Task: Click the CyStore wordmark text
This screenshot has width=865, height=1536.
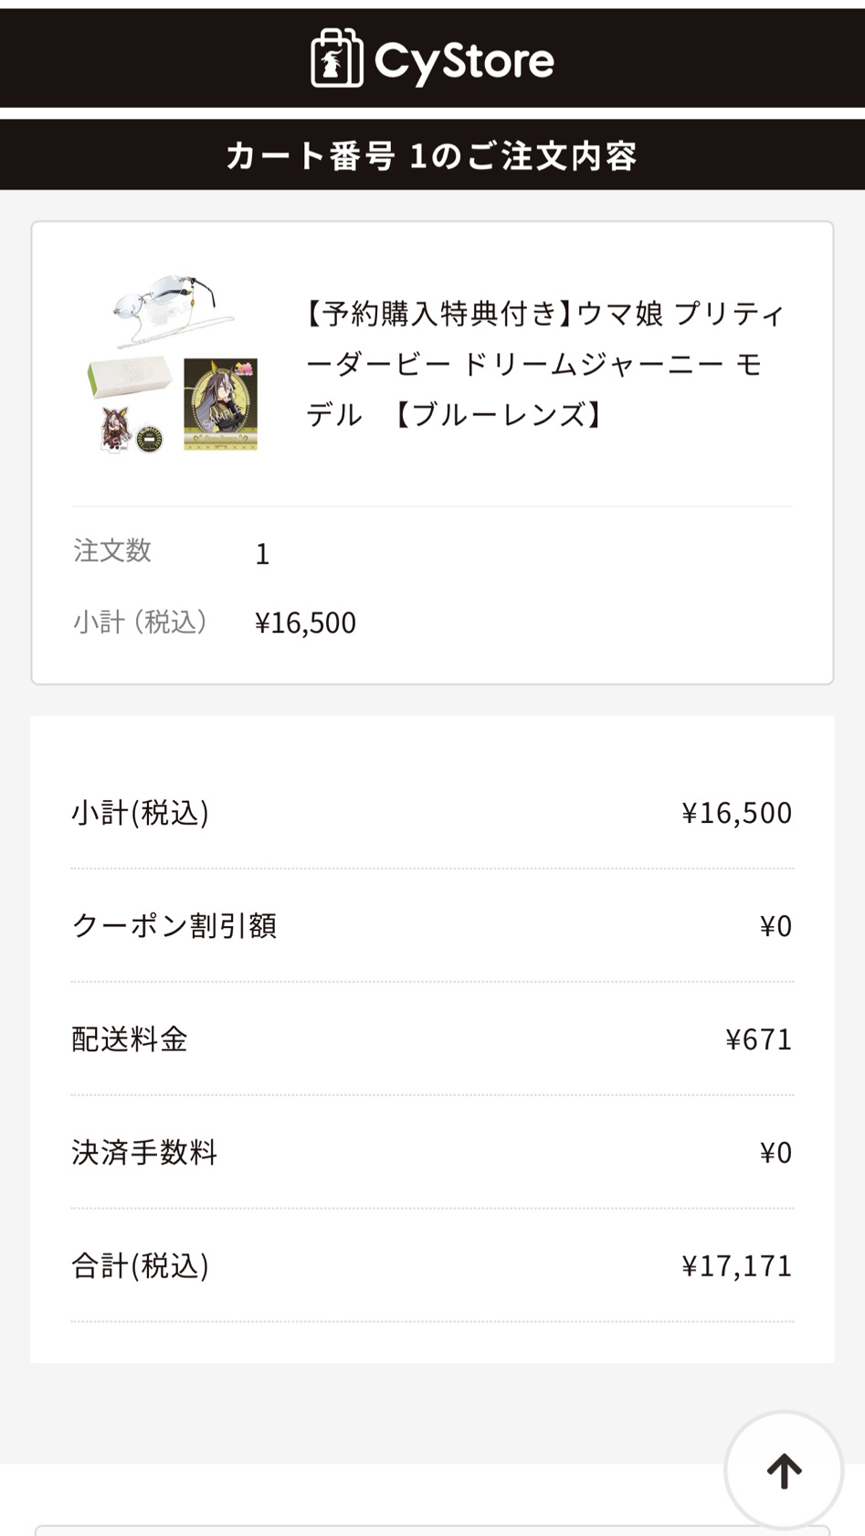Action: 464,61
